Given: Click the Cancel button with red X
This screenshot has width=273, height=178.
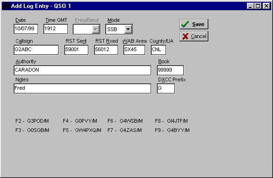Looking at the screenshot, I should [194, 36].
